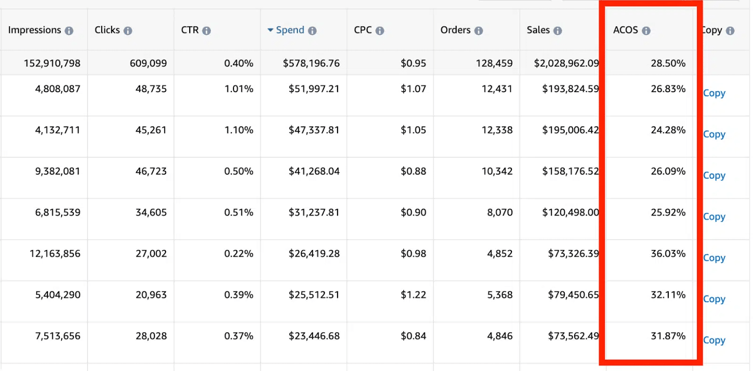Show the CPC info tooltip icon
Screen dimensions: 753x371
pyautogui.click(x=380, y=31)
